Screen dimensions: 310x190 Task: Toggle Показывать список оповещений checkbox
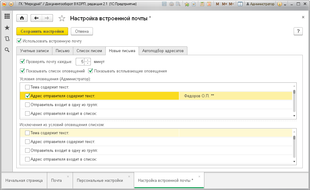[x=22, y=71]
